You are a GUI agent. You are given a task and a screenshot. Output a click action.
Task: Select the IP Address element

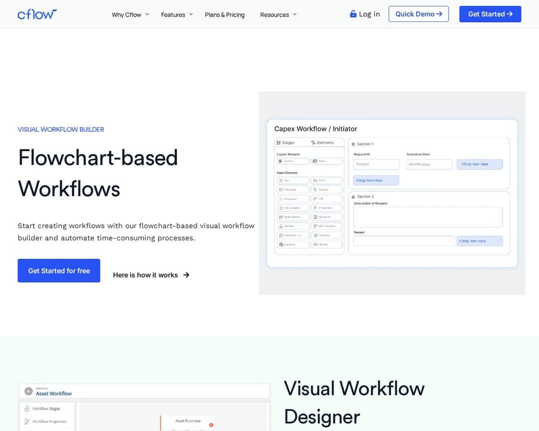pos(326,208)
